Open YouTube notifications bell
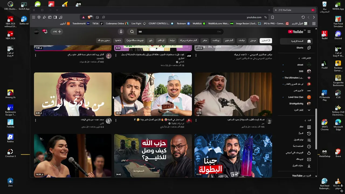The height and width of the screenshot is (194, 345). [x=45, y=32]
